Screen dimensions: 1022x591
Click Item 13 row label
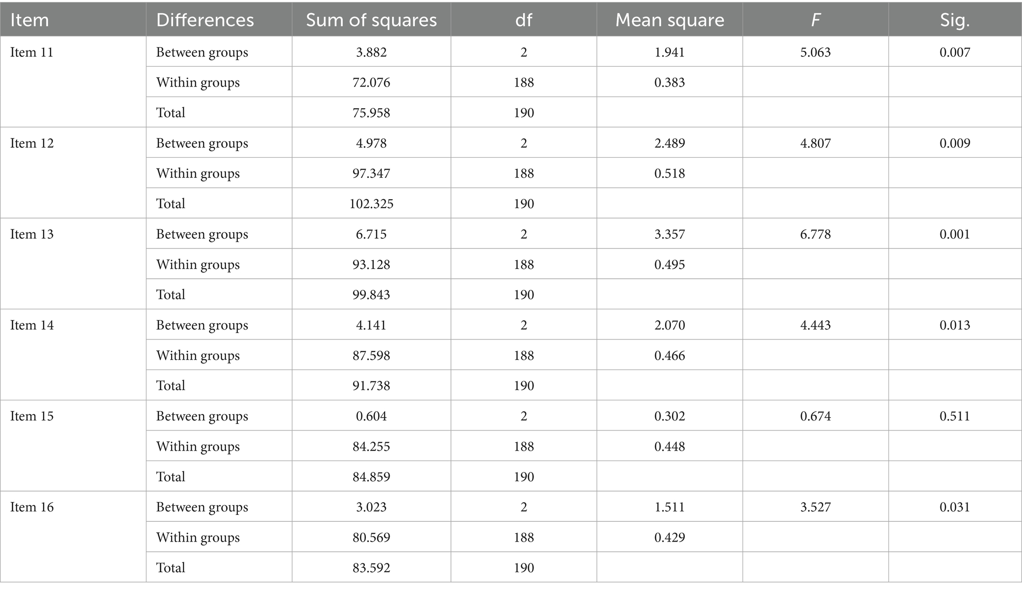[32, 234]
